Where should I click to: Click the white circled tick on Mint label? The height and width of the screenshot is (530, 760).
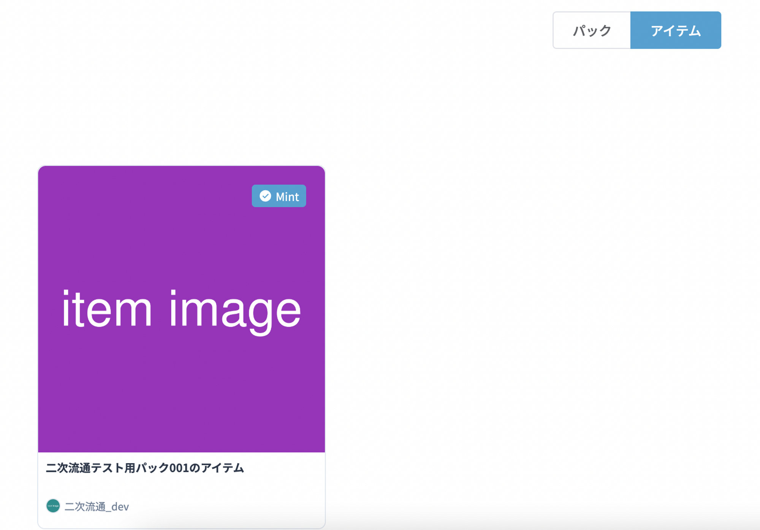265,196
